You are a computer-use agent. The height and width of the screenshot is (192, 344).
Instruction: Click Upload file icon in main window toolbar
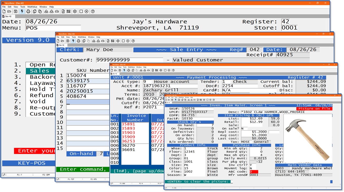(46, 12)
